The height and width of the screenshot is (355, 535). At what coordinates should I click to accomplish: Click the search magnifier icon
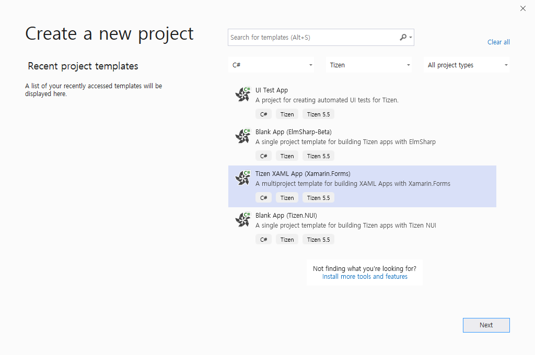[x=403, y=38]
